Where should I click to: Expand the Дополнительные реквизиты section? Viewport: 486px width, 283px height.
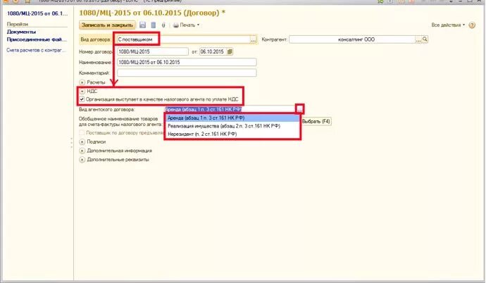point(82,160)
